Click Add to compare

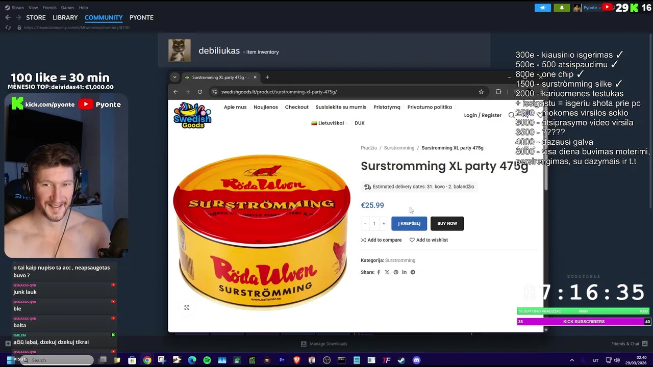coord(381,240)
